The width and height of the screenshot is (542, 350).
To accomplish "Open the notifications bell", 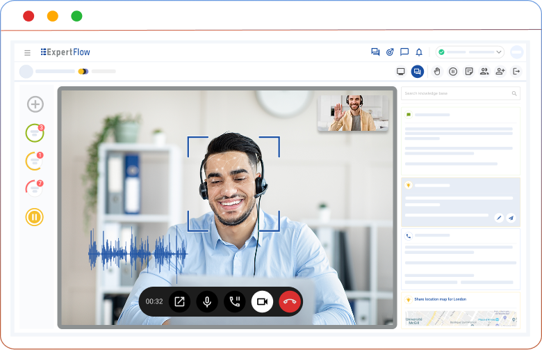I will [x=419, y=52].
